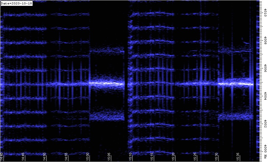
Task: Pick the 15:05 time axis label
Action: 109,156
